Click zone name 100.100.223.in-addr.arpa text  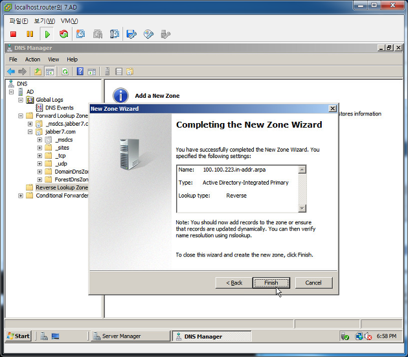click(234, 170)
